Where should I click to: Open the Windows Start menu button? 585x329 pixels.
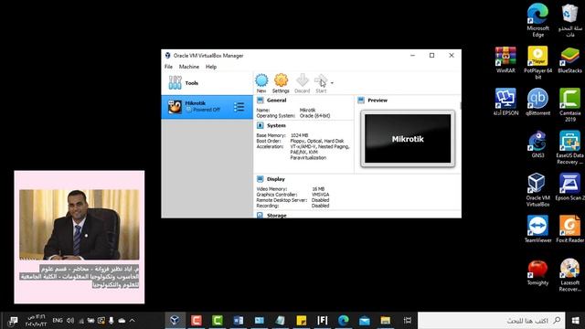[x=575, y=321]
